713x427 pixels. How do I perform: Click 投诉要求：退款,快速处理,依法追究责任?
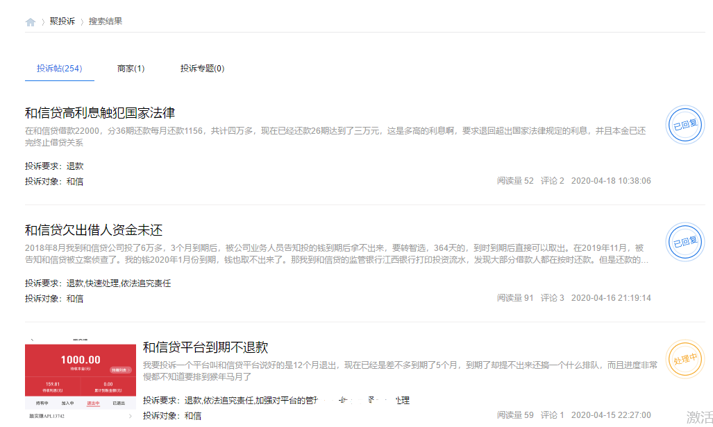(x=98, y=283)
